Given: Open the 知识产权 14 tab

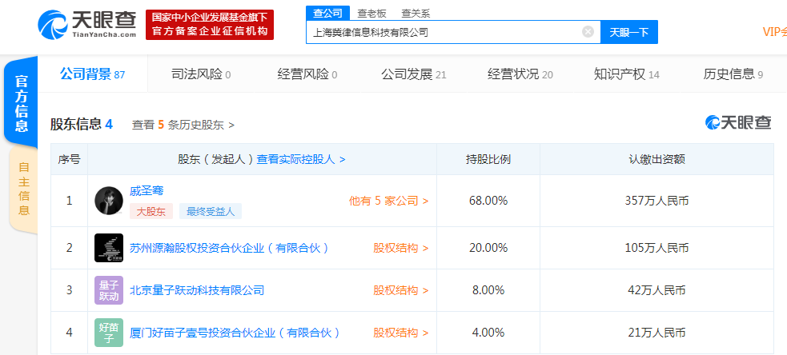Looking at the screenshot, I should [626, 74].
